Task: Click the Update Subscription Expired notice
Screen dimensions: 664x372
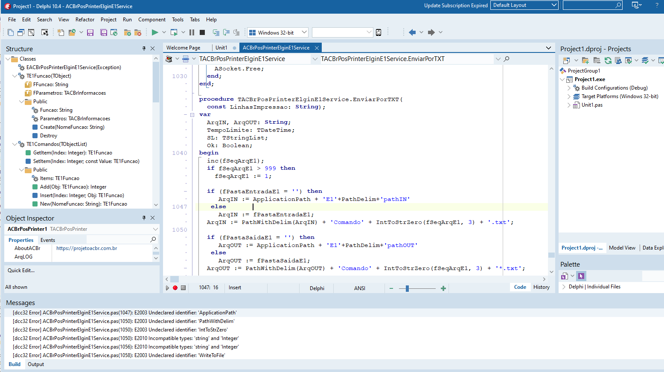Action: (456, 6)
